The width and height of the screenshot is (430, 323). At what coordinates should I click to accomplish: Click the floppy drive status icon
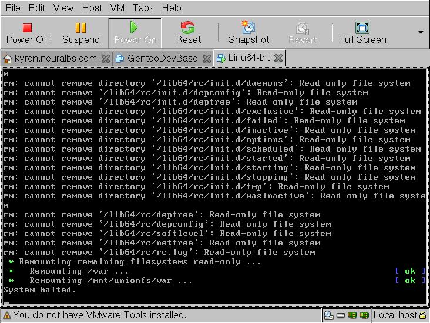pos(341,315)
